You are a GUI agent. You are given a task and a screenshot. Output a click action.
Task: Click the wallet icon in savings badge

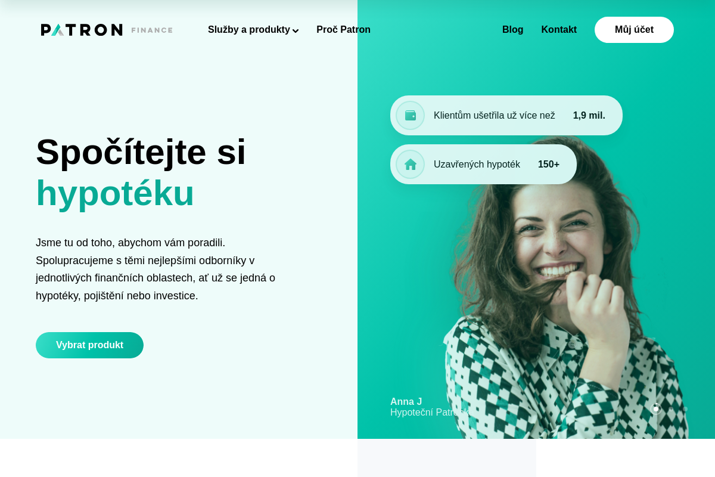click(x=411, y=116)
